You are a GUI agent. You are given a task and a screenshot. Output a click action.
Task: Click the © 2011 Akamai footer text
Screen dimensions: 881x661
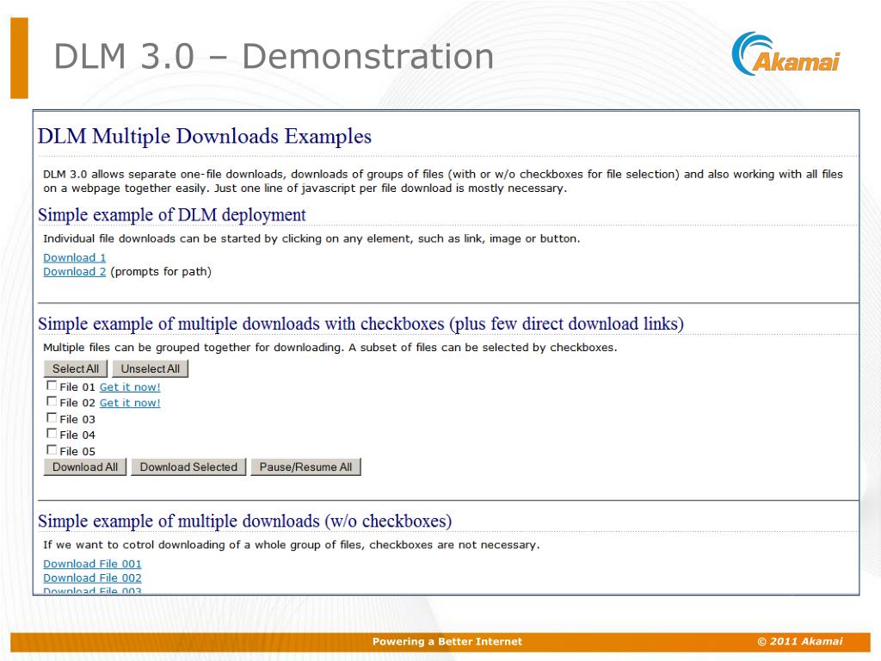tap(800, 641)
